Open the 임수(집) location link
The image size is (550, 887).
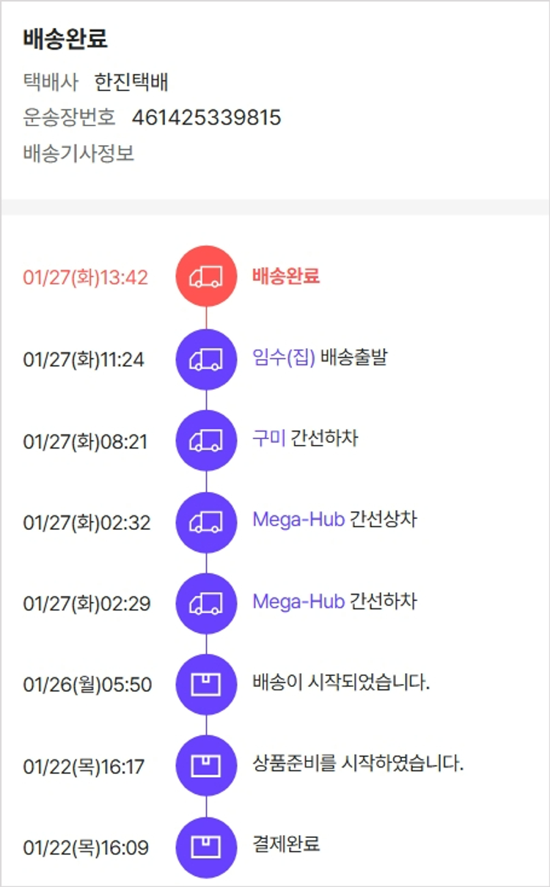(x=283, y=358)
